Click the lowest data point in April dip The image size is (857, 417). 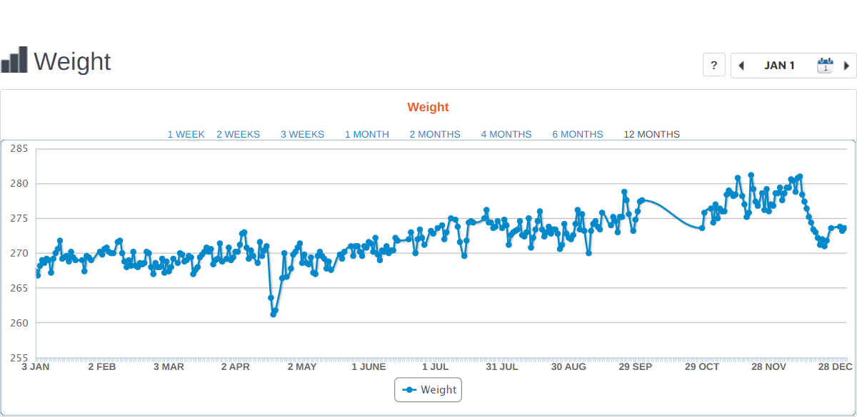[274, 314]
